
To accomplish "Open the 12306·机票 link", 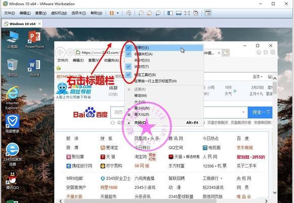I will tap(215, 166).
